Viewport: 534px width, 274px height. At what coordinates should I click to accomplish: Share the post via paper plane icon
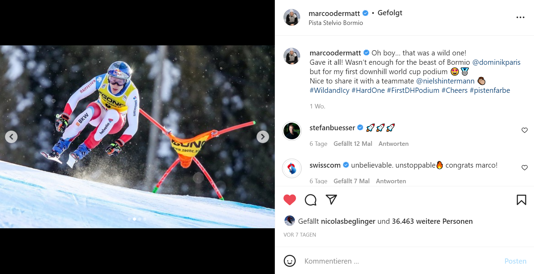click(x=331, y=200)
